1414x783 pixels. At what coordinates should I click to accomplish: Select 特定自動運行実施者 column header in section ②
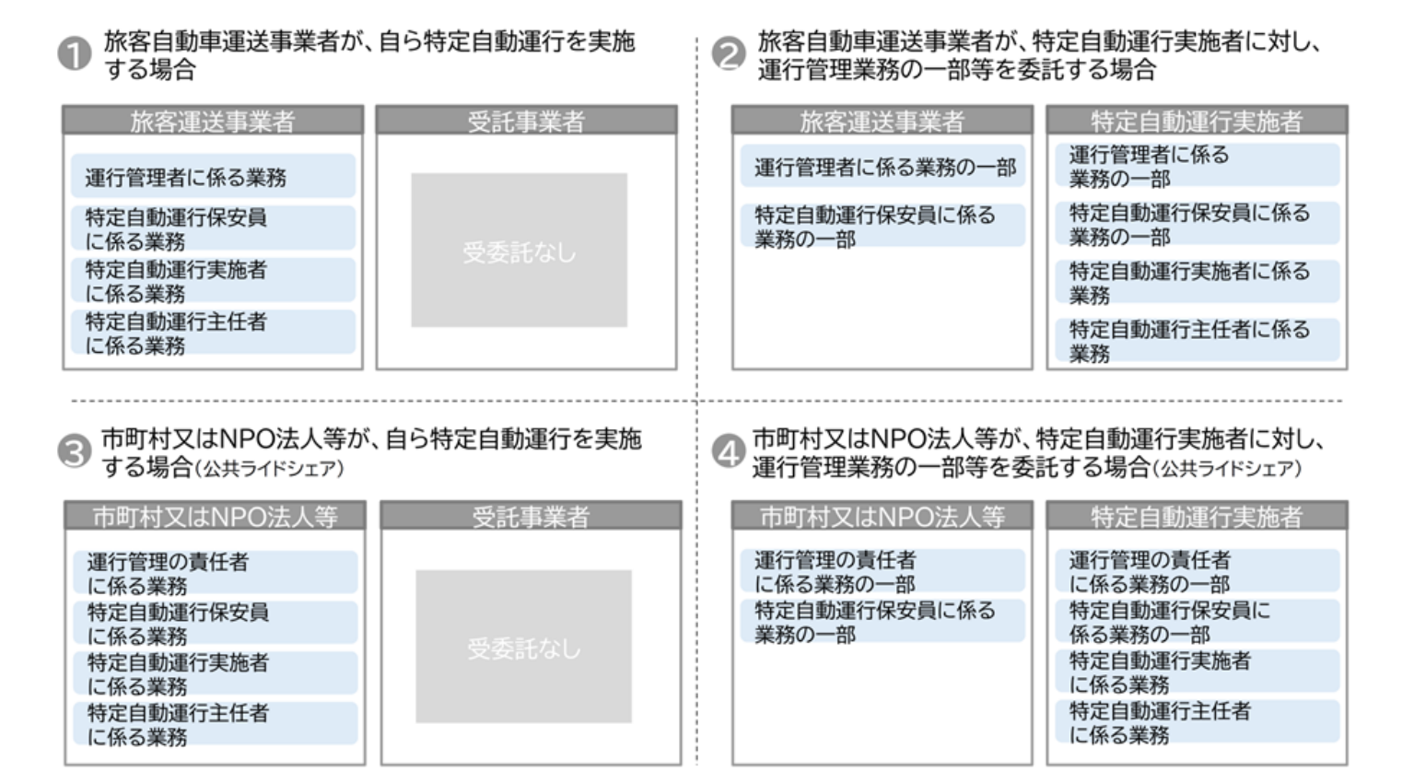(x=1197, y=121)
